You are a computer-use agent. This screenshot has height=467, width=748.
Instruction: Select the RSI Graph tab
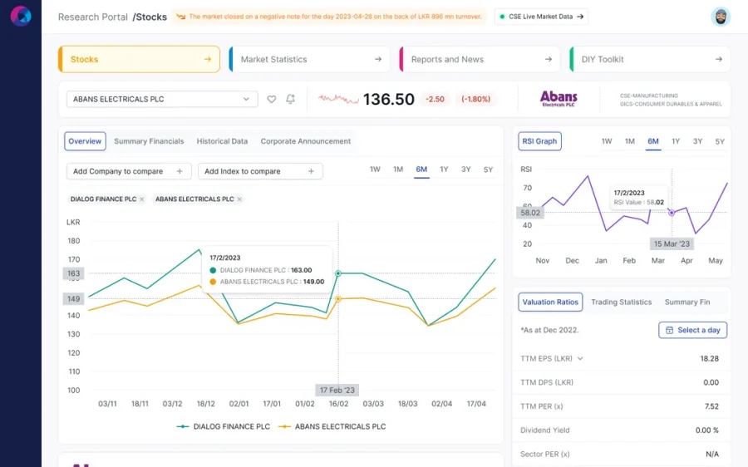(539, 141)
